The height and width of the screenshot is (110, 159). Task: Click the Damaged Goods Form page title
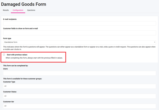click(x=24, y=4)
